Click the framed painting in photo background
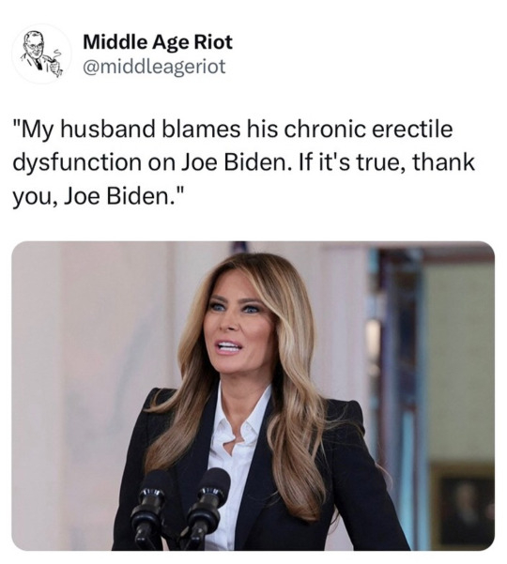The image size is (507, 564). coord(463,506)
